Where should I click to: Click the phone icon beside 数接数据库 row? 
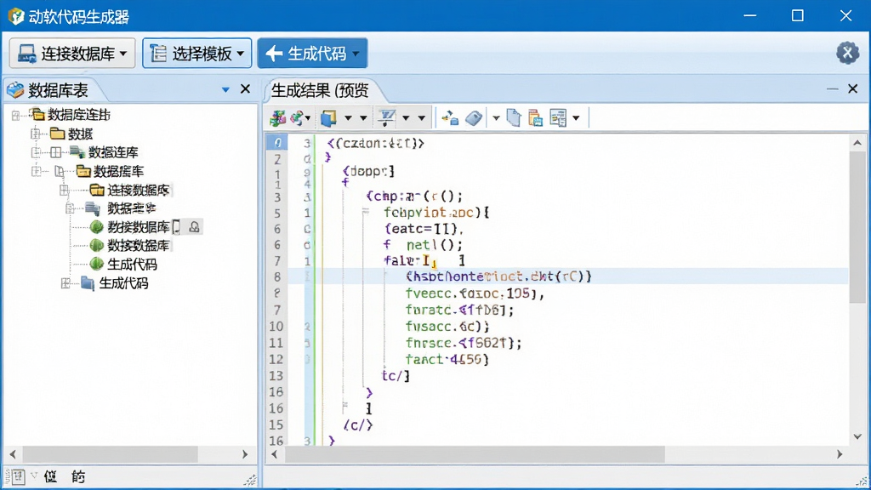177,226
